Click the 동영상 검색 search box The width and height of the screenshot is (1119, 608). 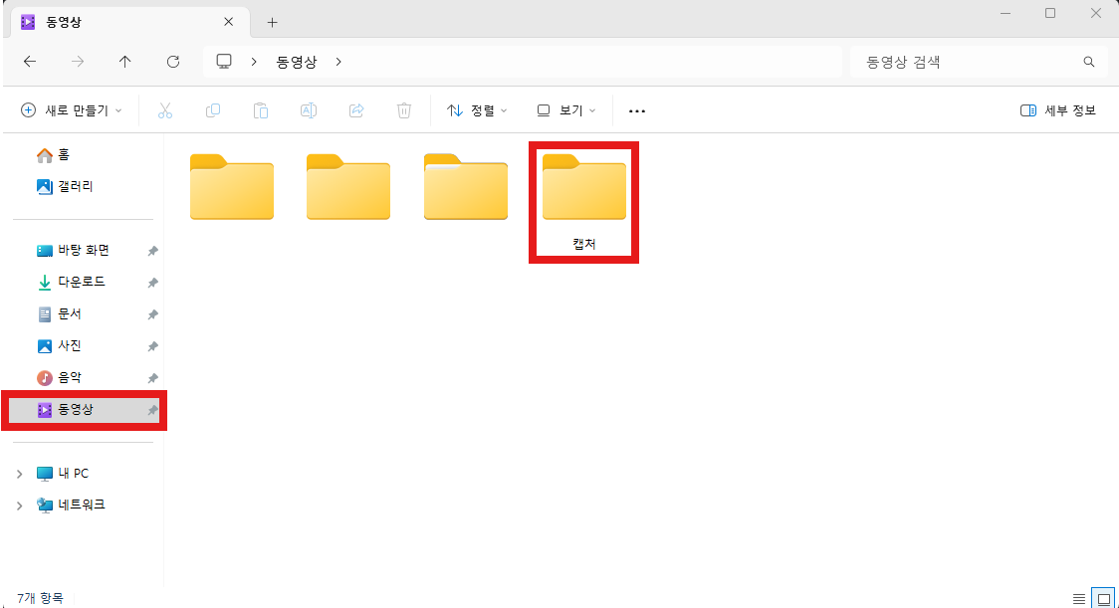[x=968, y=62]
